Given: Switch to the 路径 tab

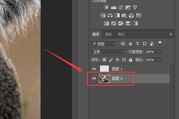Looking at the screenshot, I should click(x=121, y=34).
